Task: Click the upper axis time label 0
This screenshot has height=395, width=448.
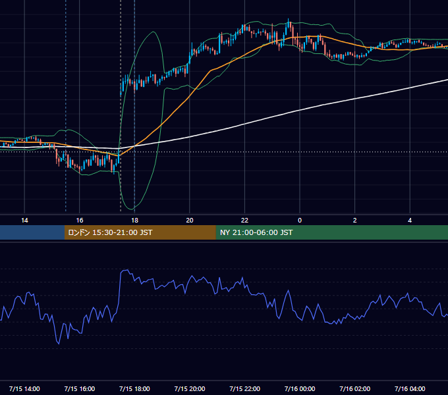Action: coord(300,221)
